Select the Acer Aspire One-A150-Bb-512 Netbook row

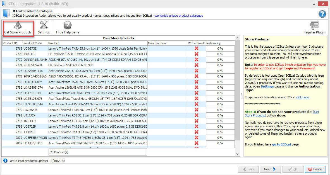pyautogui.click(x=118, y=104)
